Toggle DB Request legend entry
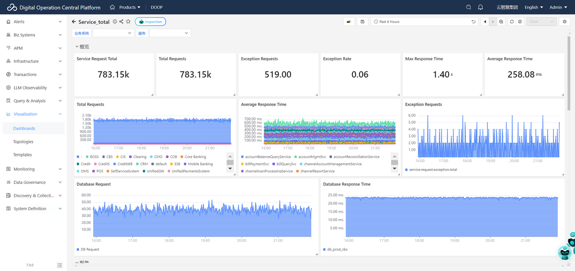575x271 pixels. (88, 249)
